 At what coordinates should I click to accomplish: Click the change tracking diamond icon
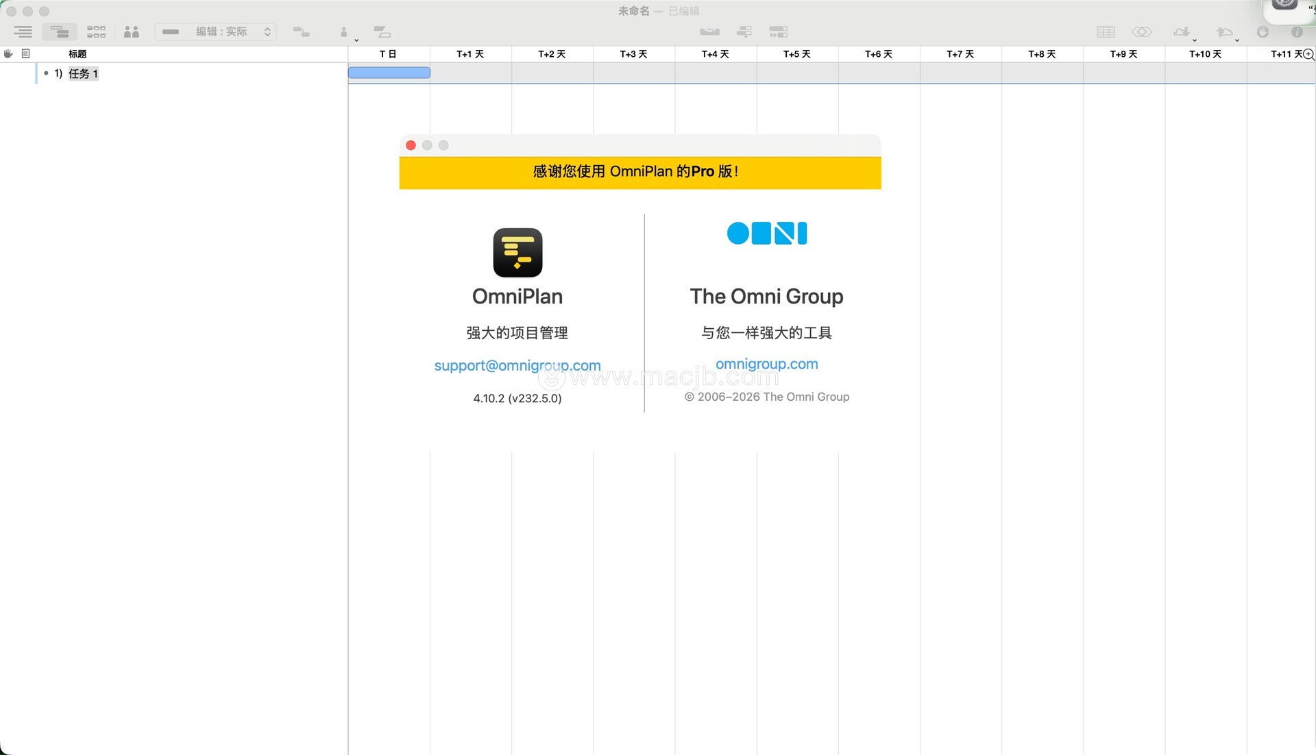pyautogui.click(x=1141, y=32)
